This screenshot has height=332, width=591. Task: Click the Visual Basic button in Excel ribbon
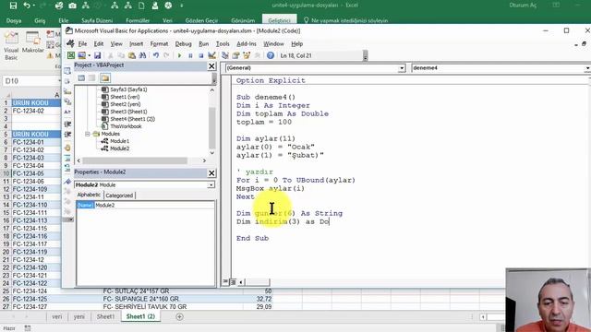[x=11, y=46]
